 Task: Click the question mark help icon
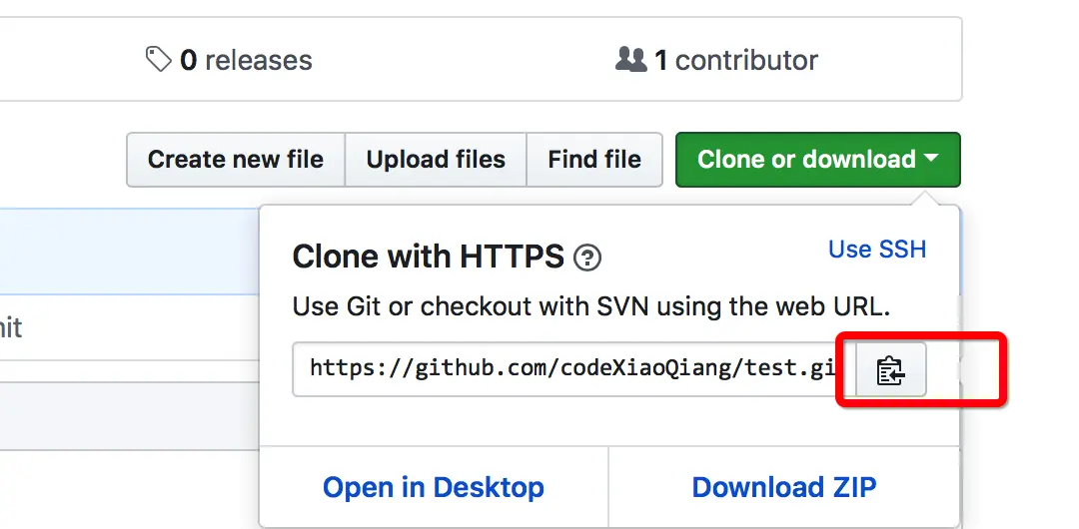pos(587,259)
